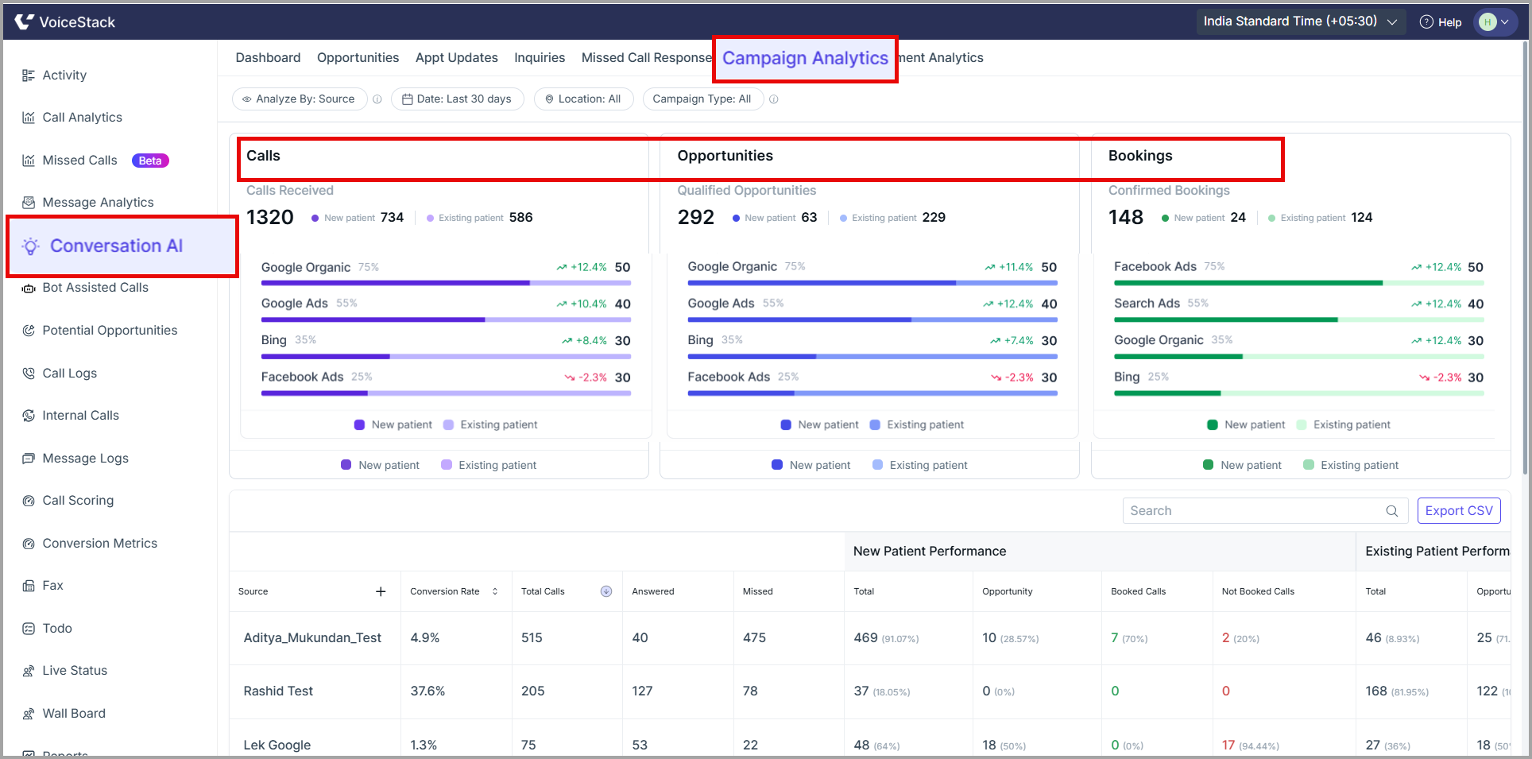Switch to the Opportunities tab

click(x=358, y=58)
